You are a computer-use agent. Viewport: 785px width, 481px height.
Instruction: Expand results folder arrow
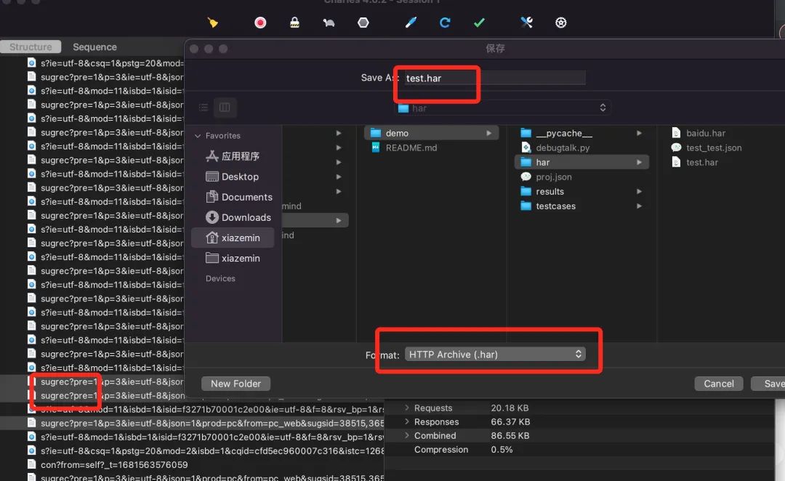point(640,191)
